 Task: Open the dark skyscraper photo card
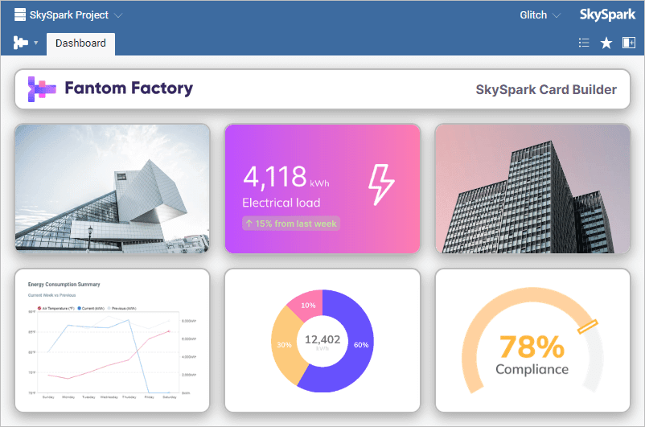click(x=532, y=188)
